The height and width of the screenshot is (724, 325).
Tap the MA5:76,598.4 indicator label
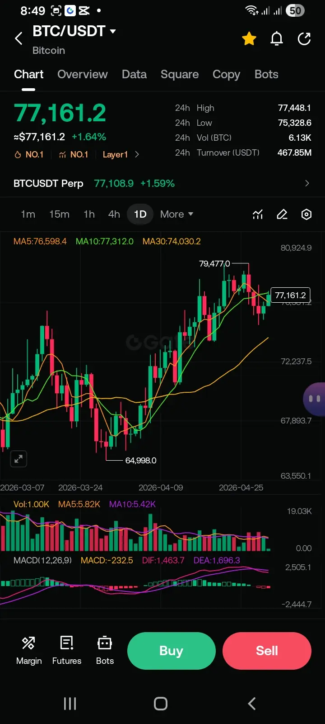coord(40,241)
